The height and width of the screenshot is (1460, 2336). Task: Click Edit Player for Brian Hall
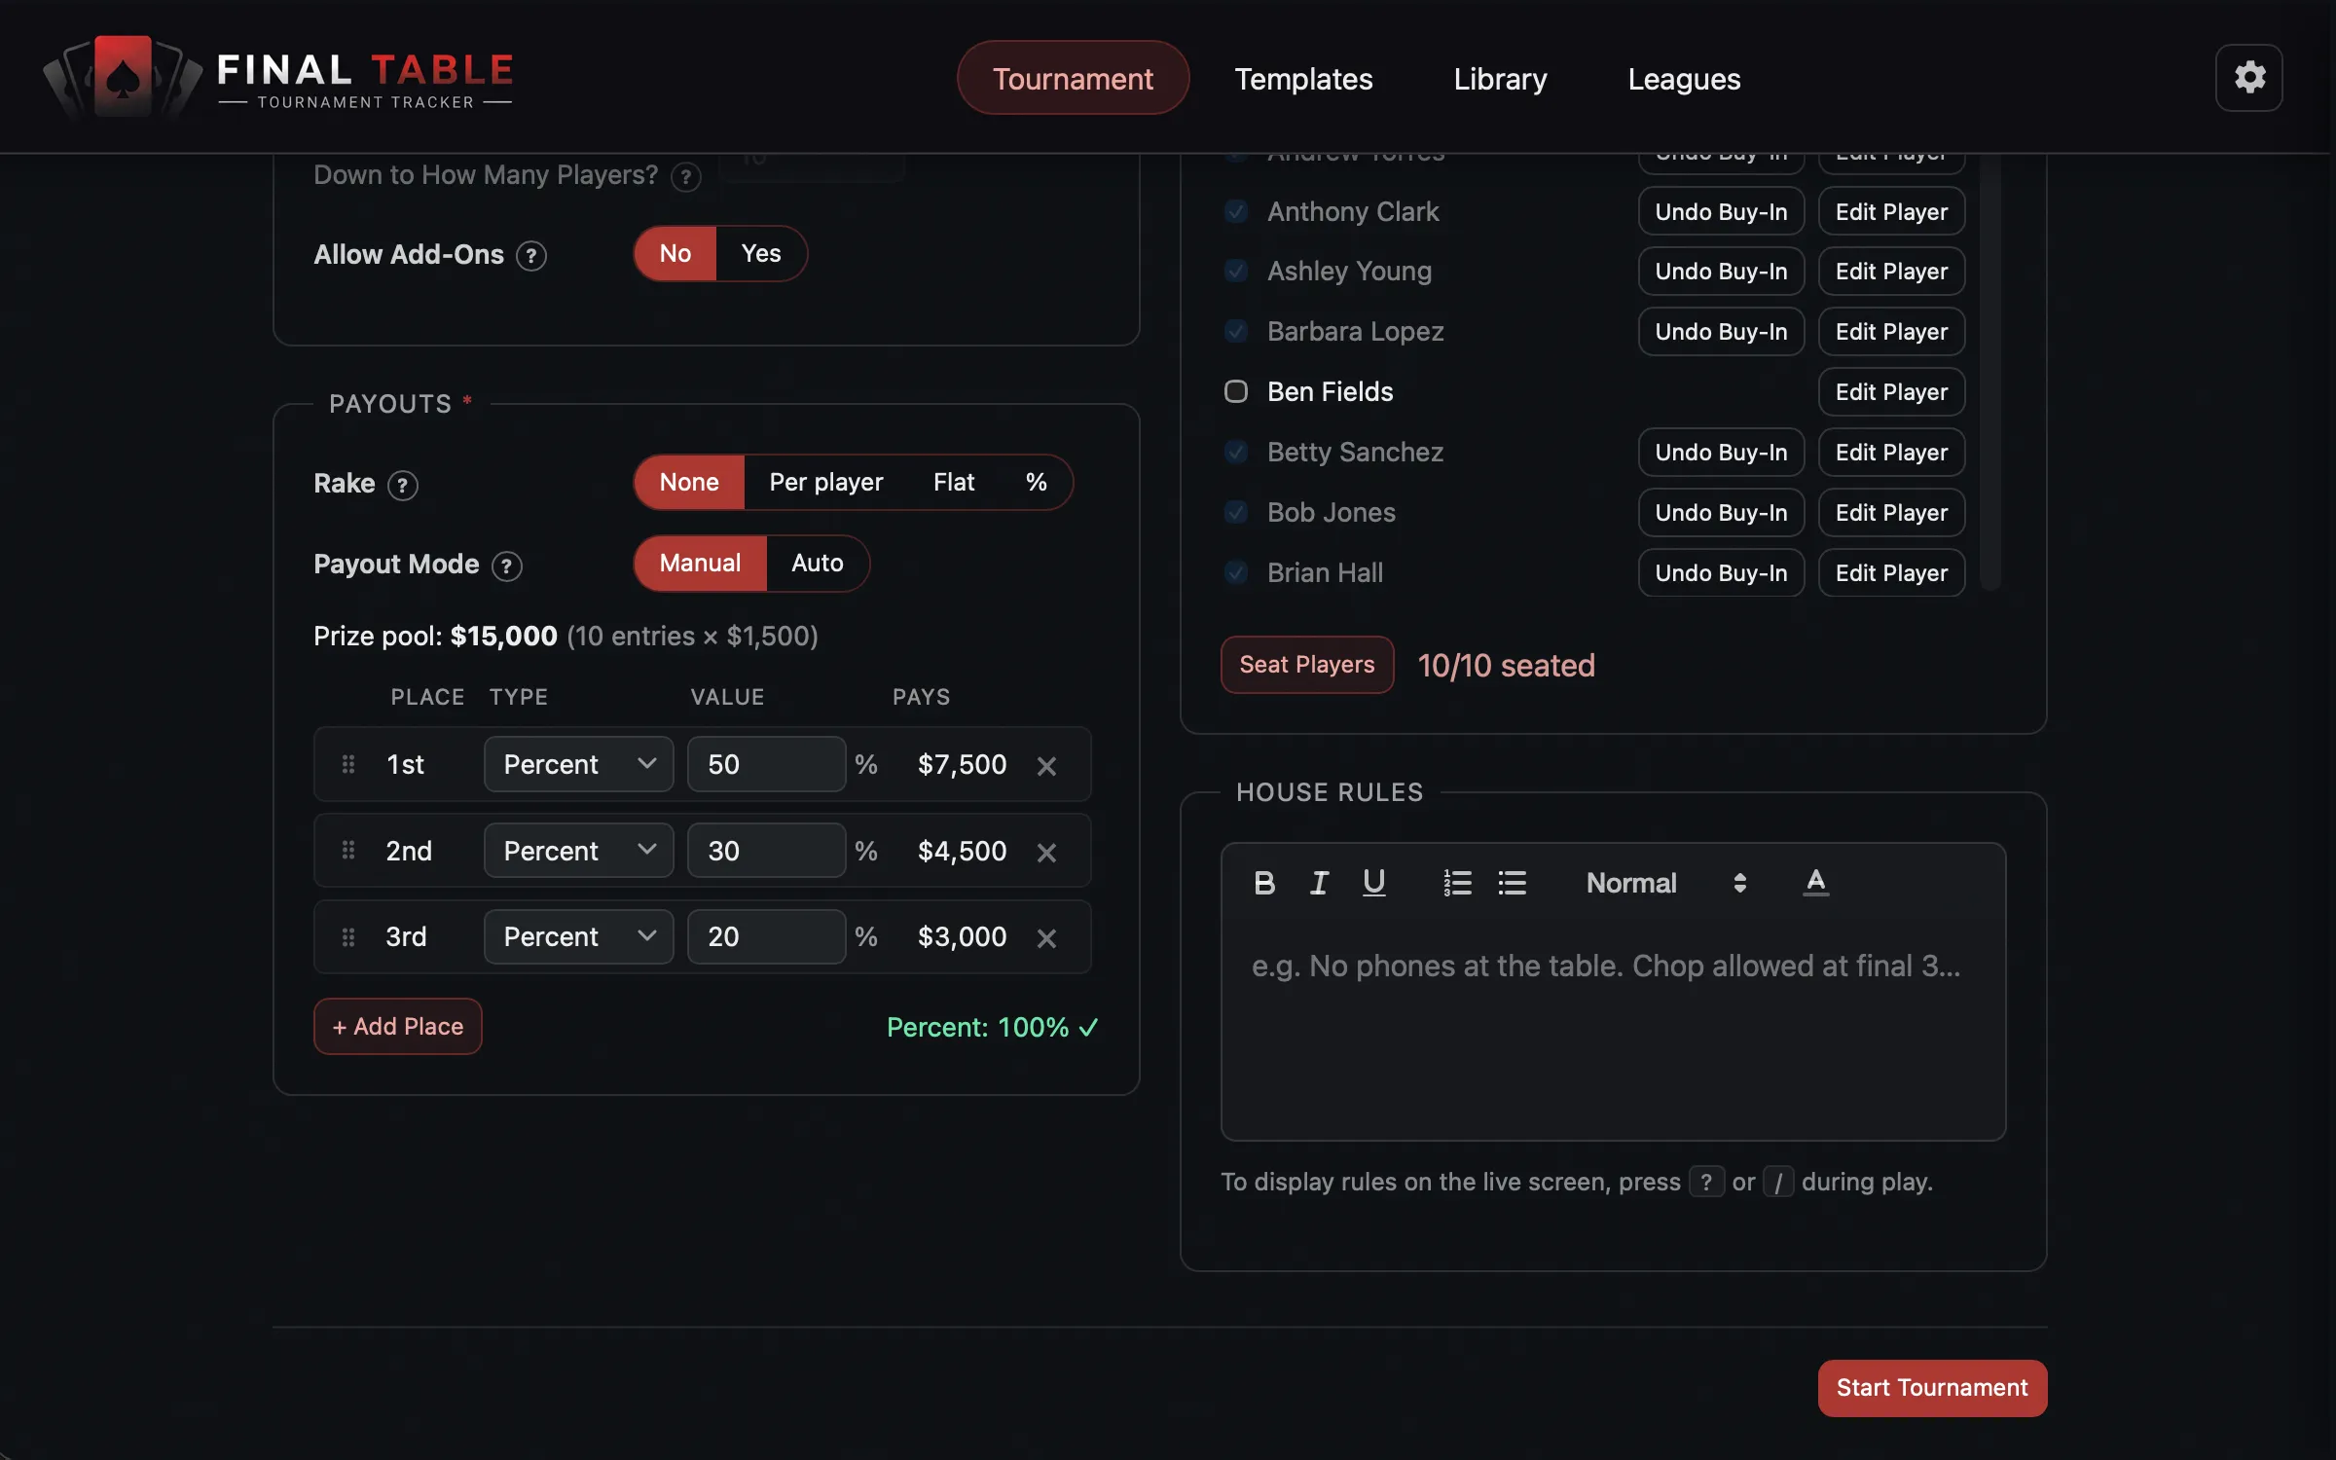[1891, 573]
